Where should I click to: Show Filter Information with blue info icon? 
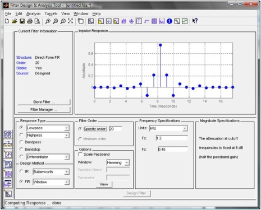[x=170, y=21]
